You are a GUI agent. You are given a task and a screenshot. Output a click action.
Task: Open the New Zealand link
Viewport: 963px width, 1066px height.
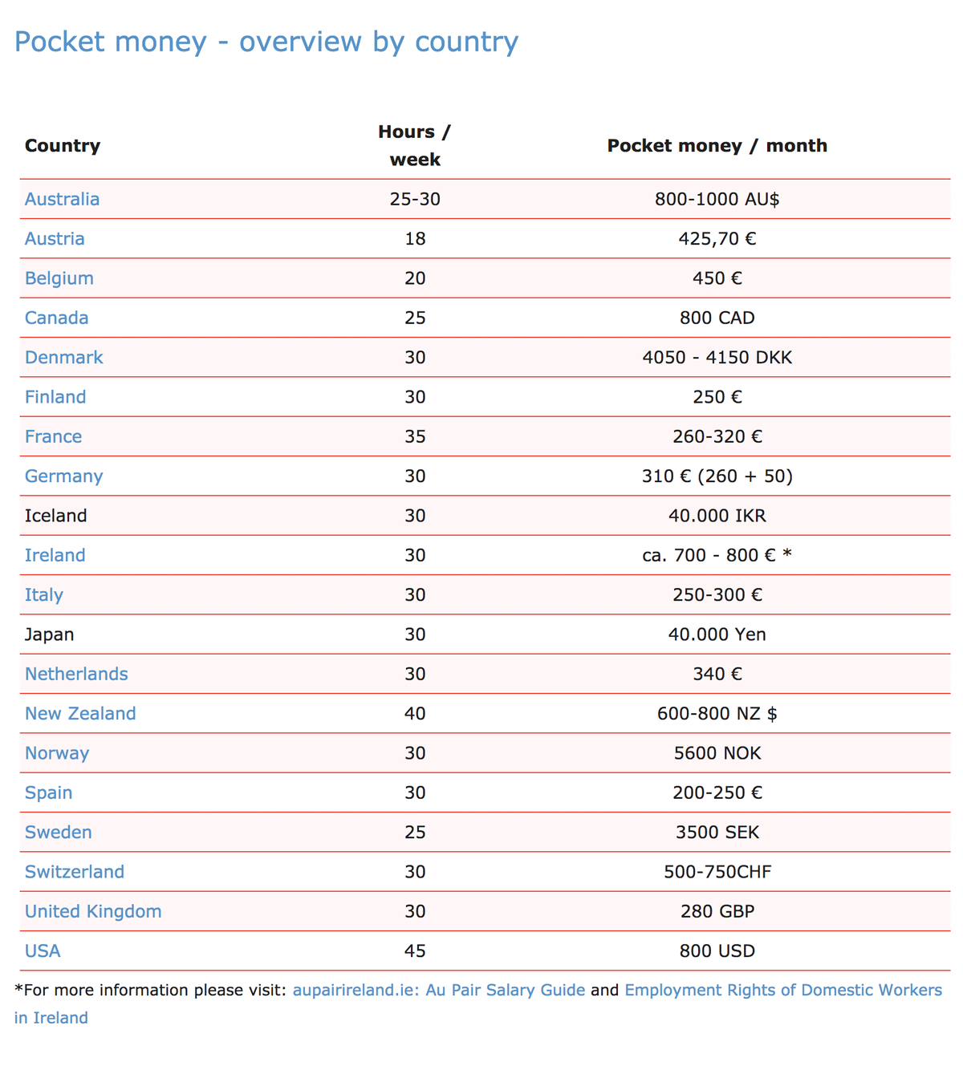coord(80,713)
